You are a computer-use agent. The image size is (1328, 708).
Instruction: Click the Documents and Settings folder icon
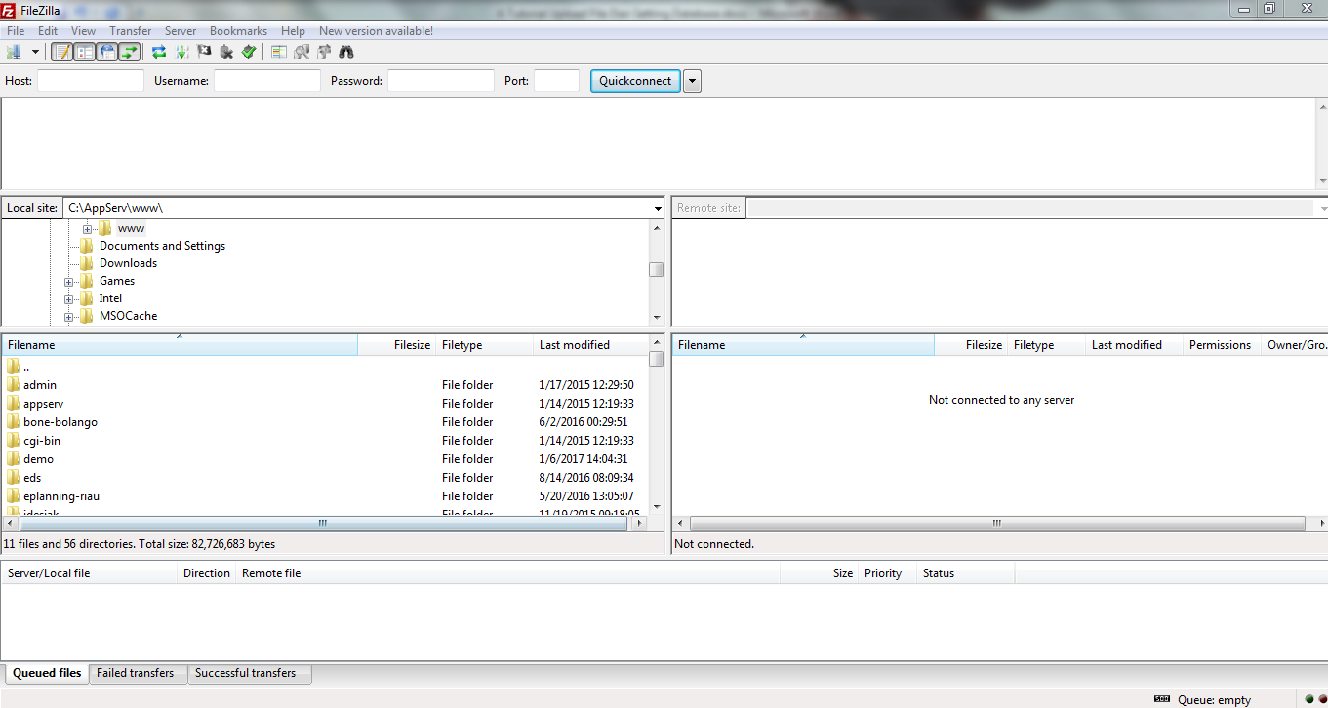tap(87, 246)
